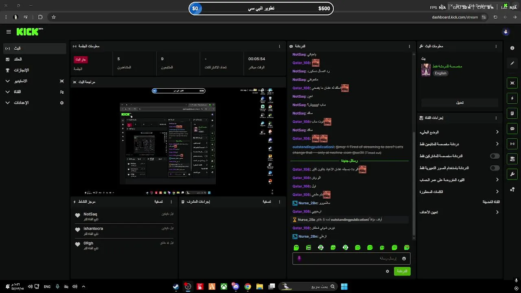Viewport: 521px width, 293px height.
Task: Click the 00:05:54 live time value
Action: (x=256, y=59)
